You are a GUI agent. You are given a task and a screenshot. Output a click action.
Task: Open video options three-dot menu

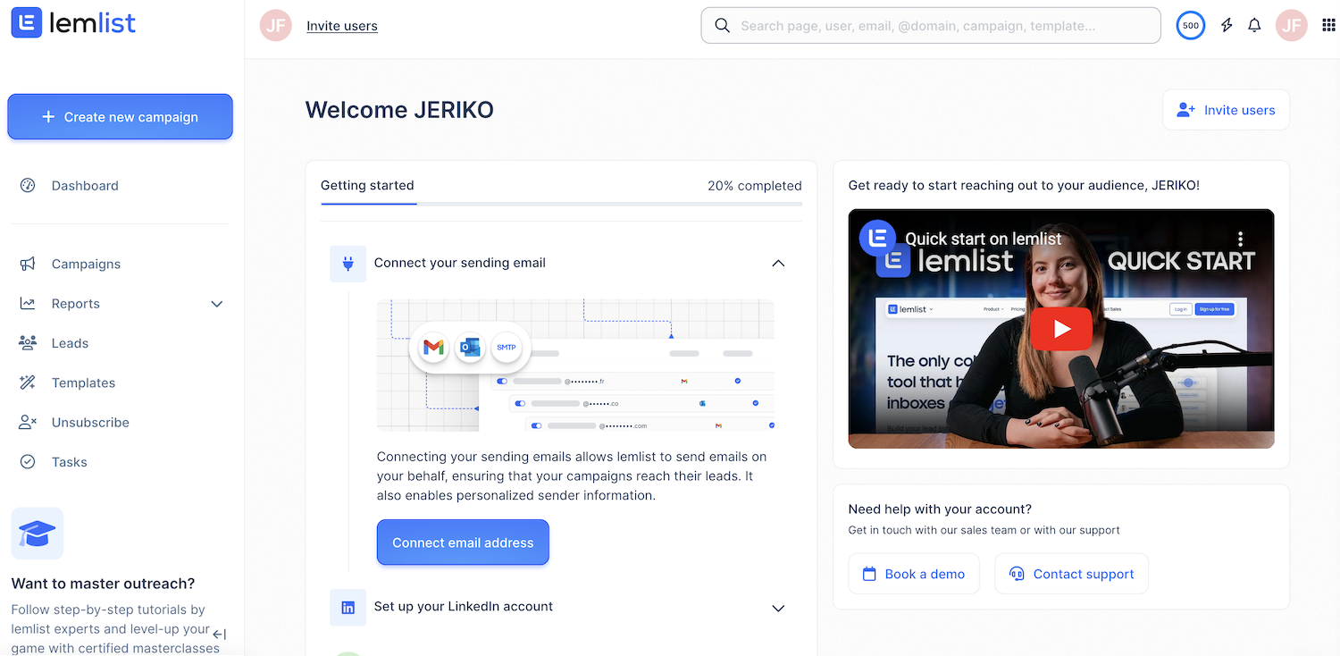tap(1240, 239)
